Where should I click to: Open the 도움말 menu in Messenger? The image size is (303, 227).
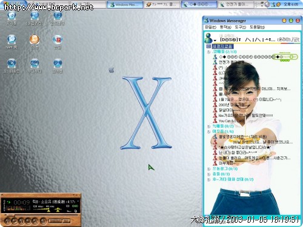pos(257,27)
